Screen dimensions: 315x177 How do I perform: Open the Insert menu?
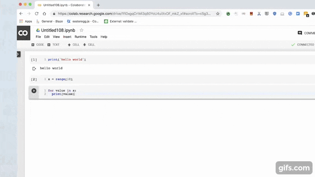click(x=67, y=37)
